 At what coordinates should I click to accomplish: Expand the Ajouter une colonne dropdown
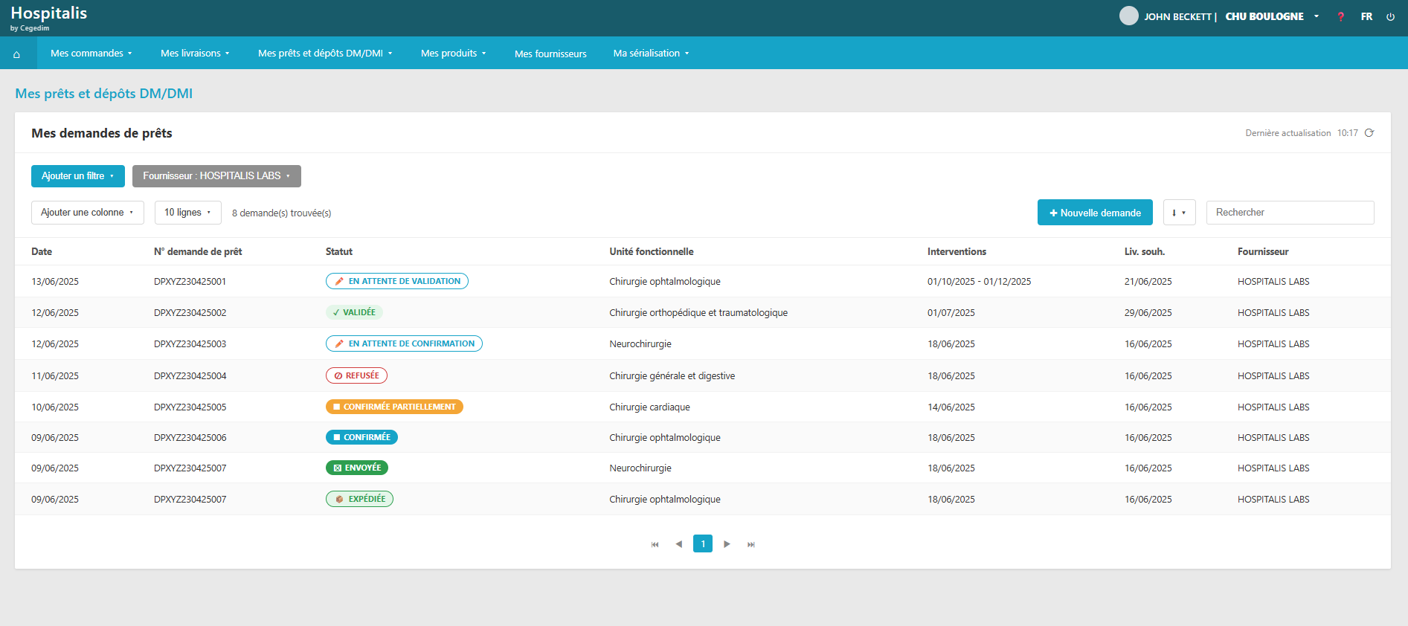pos(88,213)
